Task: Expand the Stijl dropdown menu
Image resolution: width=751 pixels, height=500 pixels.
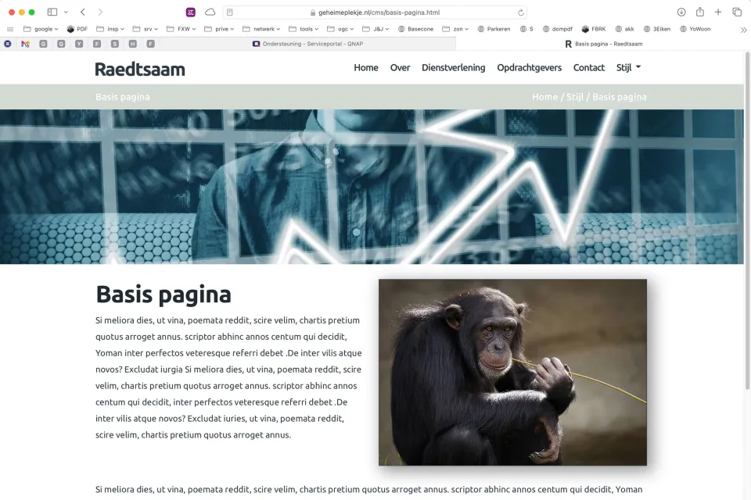Action: [628, 68]
